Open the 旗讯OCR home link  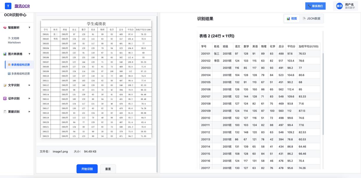click(x=22, y=6)
